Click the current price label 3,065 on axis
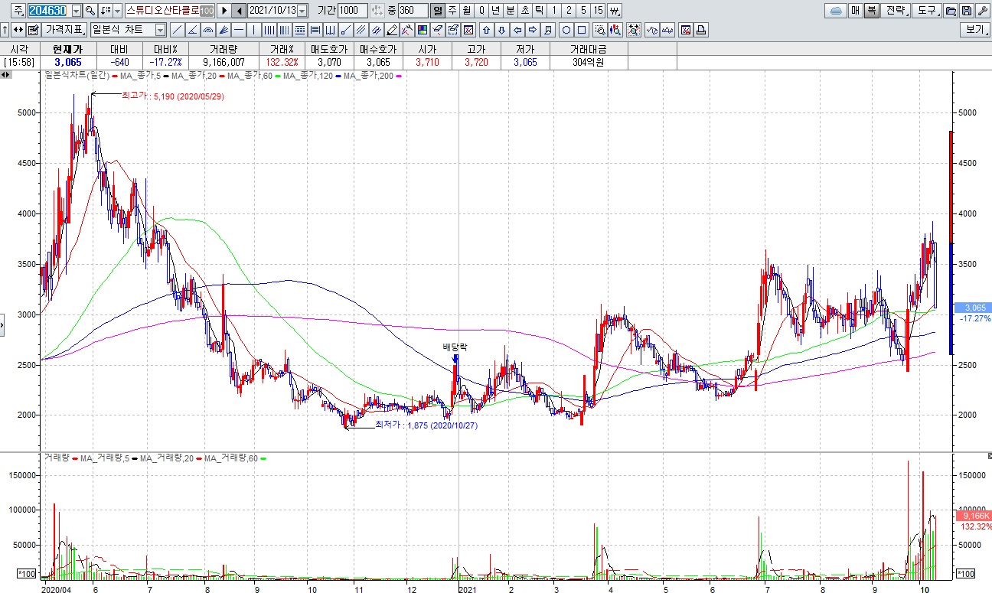 tap(973, 307)
